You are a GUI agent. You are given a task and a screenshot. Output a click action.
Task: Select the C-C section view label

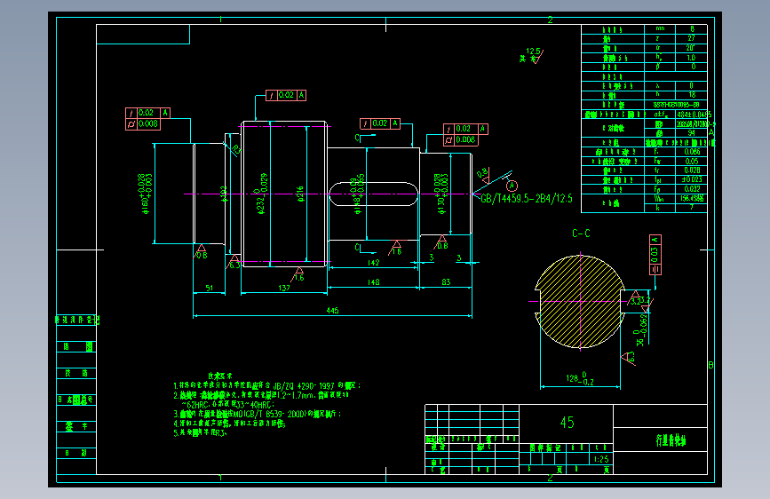click(x=581, y=234)
